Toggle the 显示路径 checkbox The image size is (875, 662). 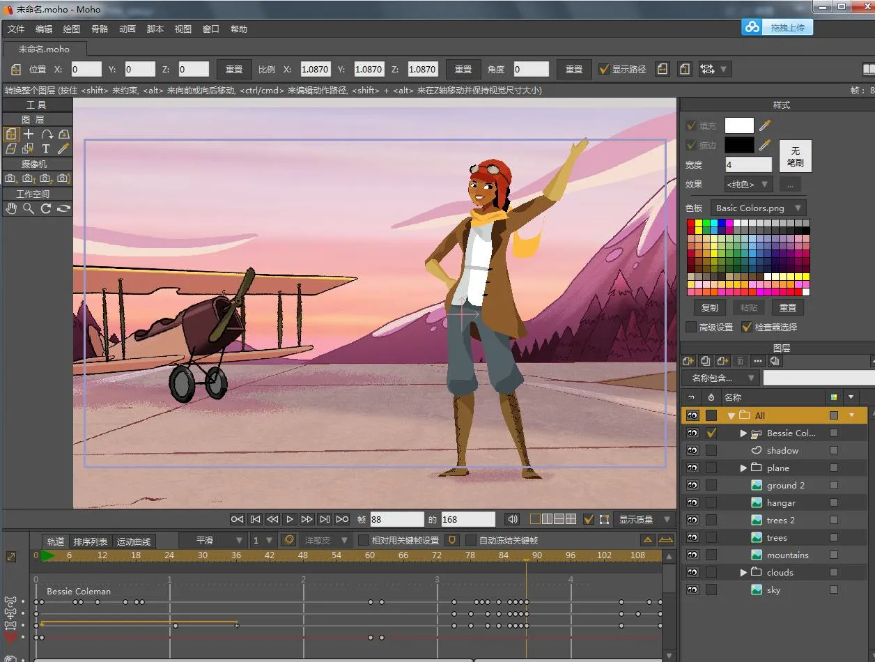click(x=604, y=69)
